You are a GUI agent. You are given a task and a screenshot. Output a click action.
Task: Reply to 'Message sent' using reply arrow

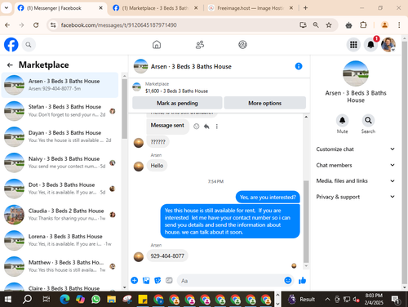206,127
